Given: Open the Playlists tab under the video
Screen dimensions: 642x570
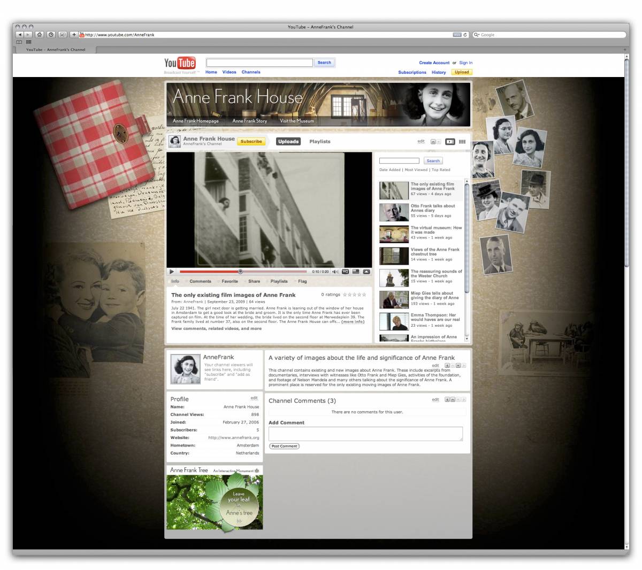Looking at the screenshot, I should (x=279, y=281).
